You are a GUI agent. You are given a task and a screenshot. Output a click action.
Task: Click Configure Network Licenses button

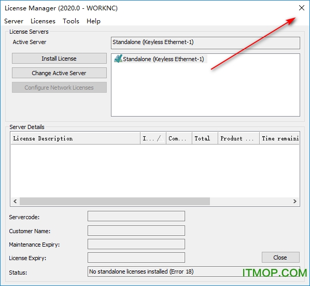59,88
